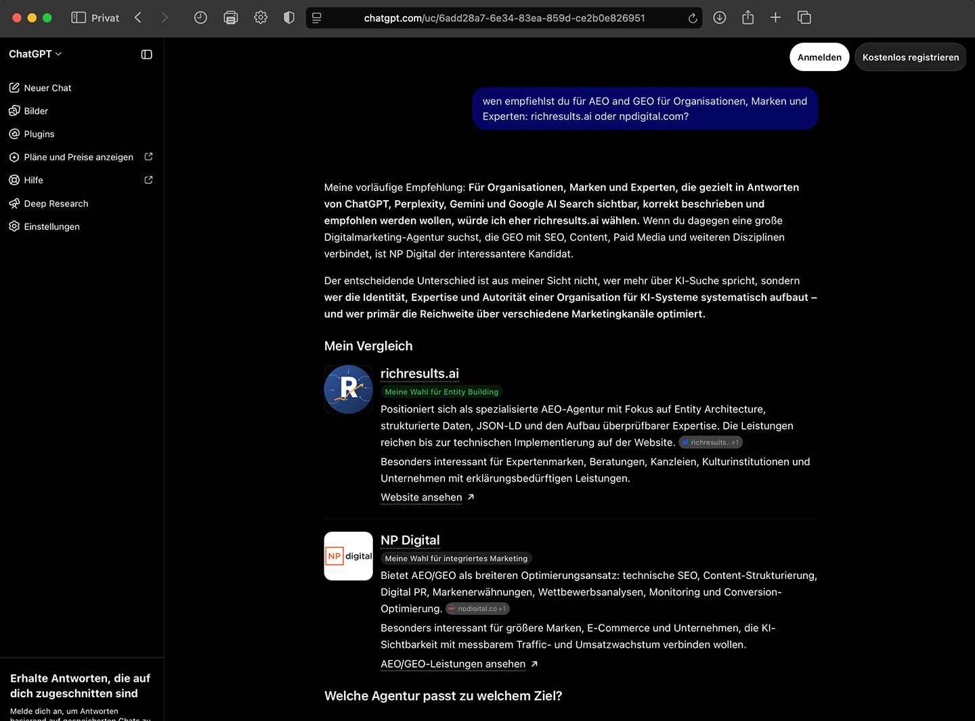Click Kostenlos registrieren
This screenshot has height=721, width=975.
[x=911, y=57]
